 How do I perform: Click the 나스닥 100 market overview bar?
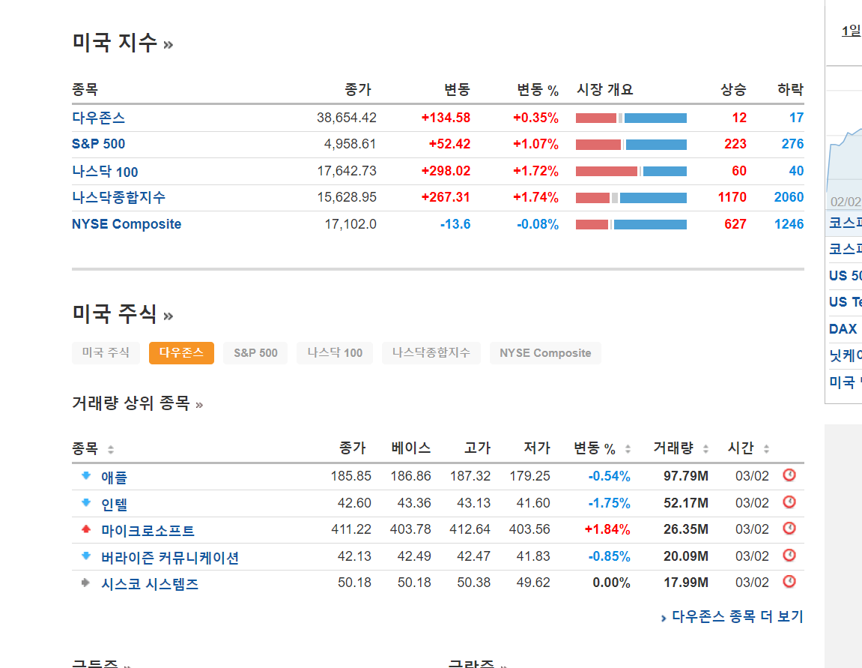coord(631,171)
